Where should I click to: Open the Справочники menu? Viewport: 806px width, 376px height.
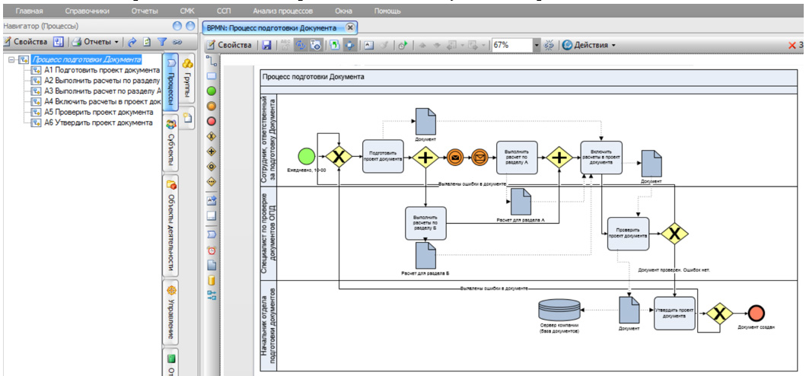87,11
